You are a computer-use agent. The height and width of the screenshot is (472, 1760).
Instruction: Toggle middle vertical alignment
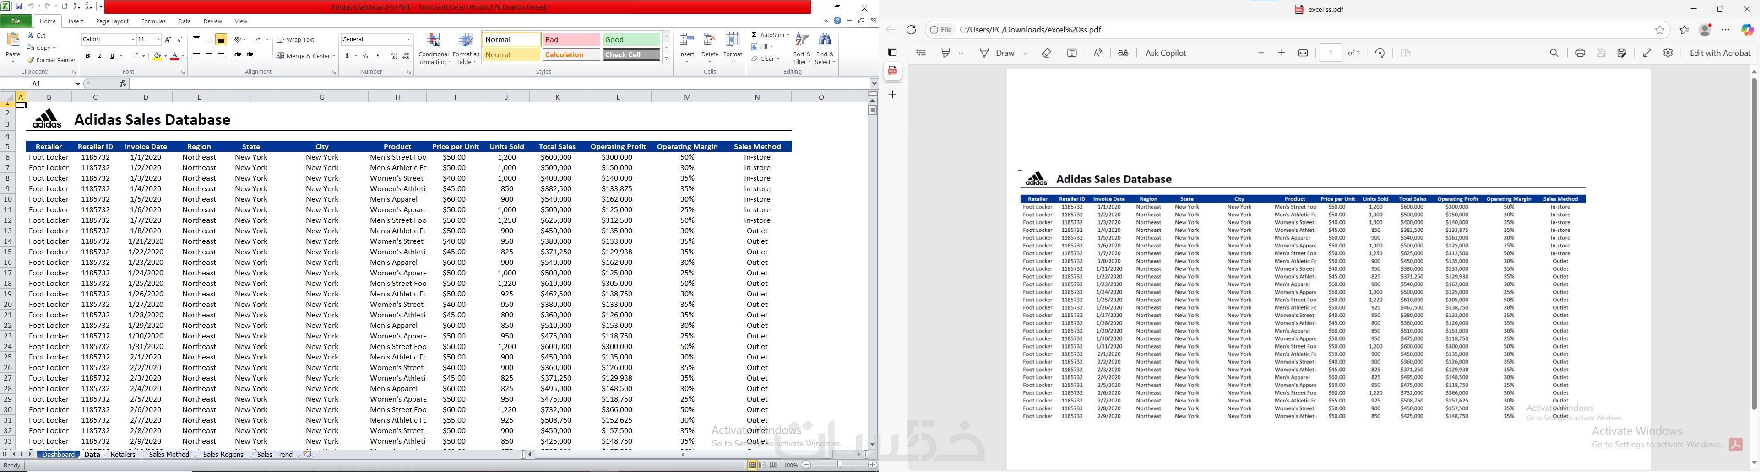208,39
